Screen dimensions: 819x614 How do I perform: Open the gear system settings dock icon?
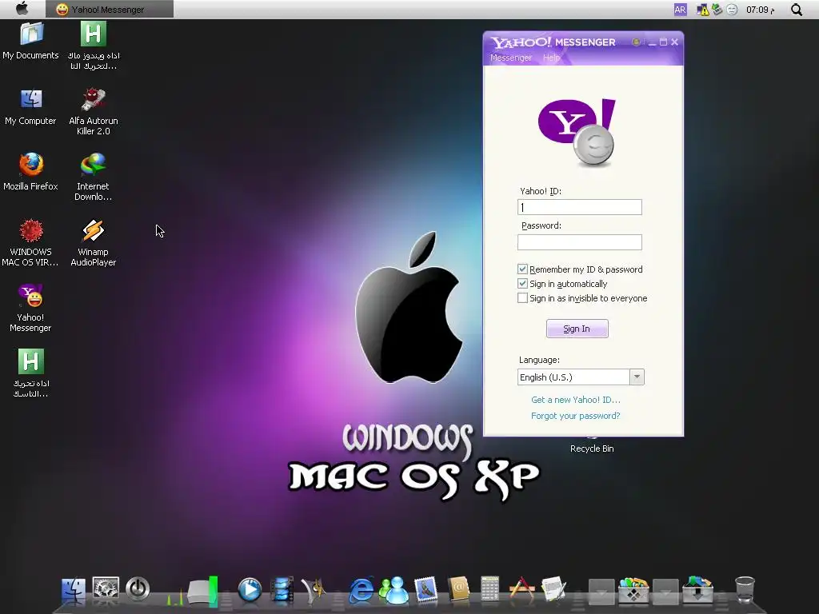106,588
